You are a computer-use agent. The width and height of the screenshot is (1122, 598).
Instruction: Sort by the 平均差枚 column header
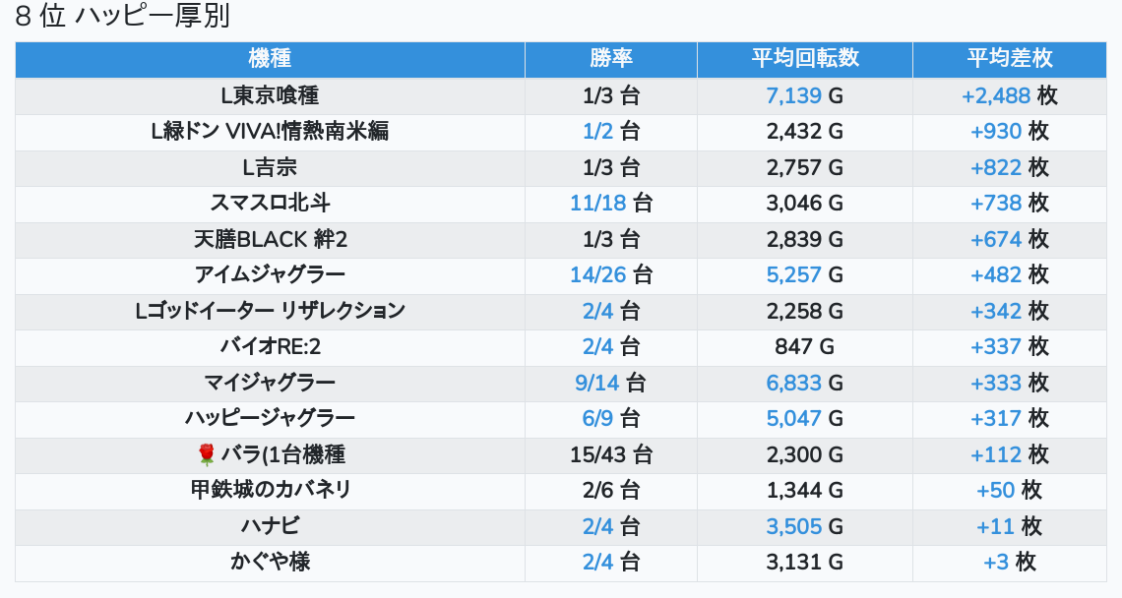pyautogui.click(x=1010, y=59)
